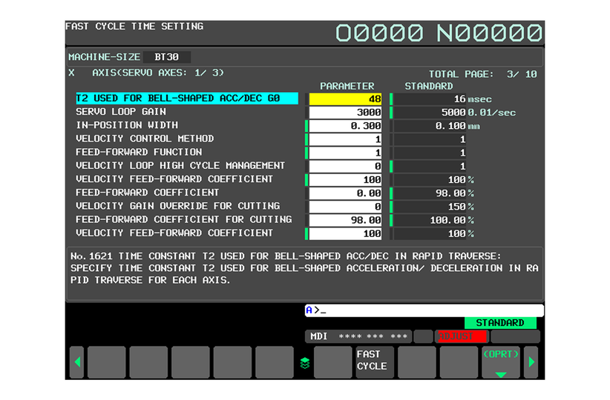The height and width of the screenshot is (400, 610).
Task: Select the SERVO LOOP GAIN parameter field
Action: tap(345, 112)
